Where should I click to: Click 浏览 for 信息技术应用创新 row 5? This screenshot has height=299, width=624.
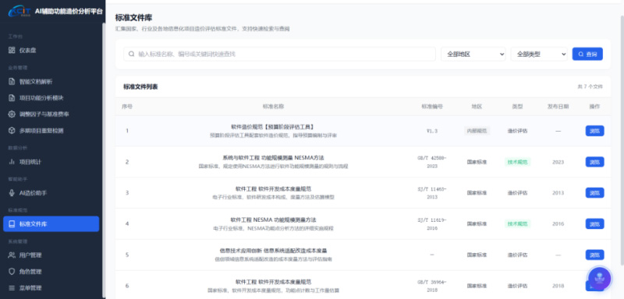click(x=594, y=255)
